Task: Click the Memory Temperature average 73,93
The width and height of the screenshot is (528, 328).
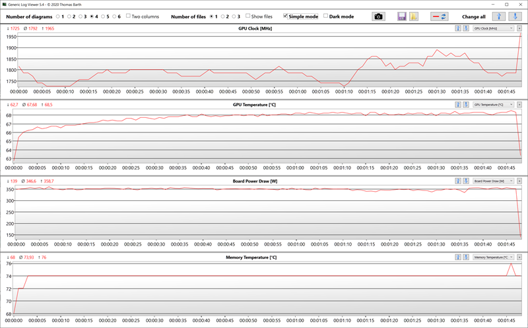Action: (x=28, y=258)
